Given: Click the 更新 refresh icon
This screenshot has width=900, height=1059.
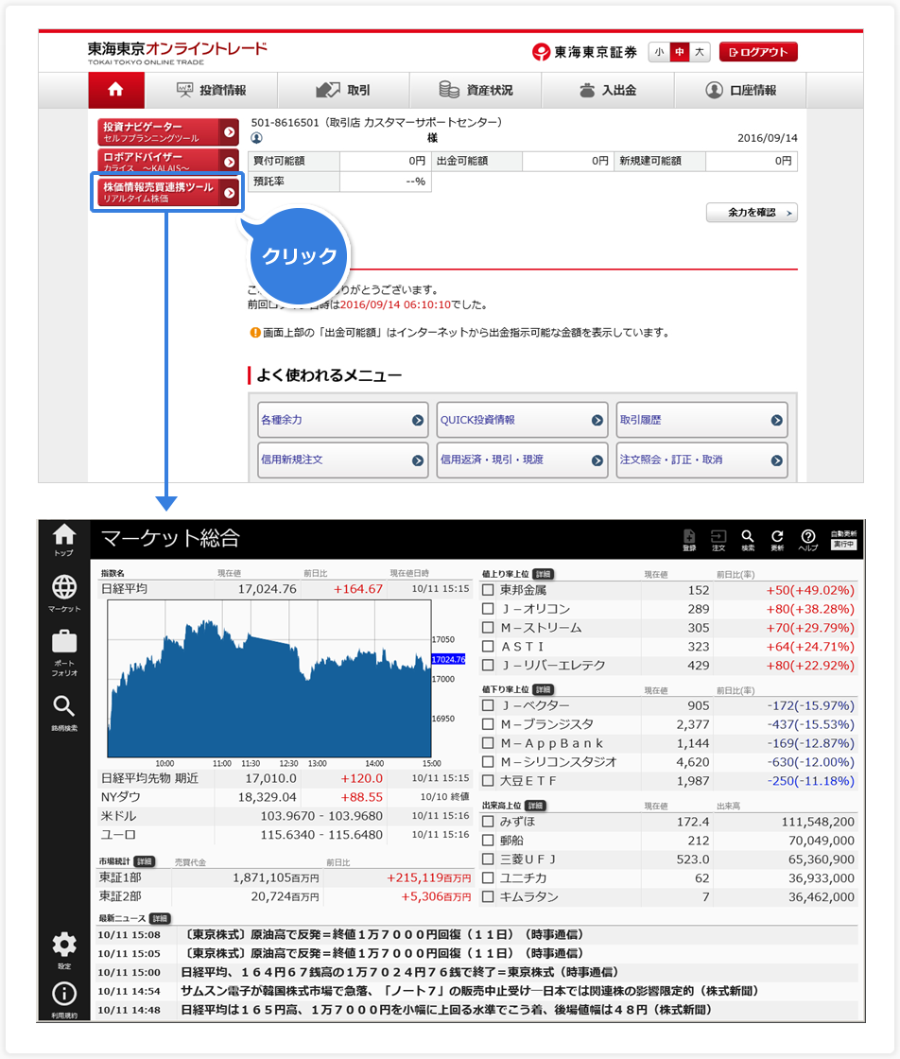Looking at the screenshot, I should coord(778,540).
